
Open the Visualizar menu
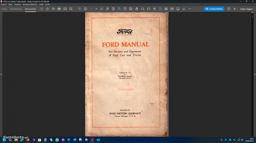pos(18,4)
